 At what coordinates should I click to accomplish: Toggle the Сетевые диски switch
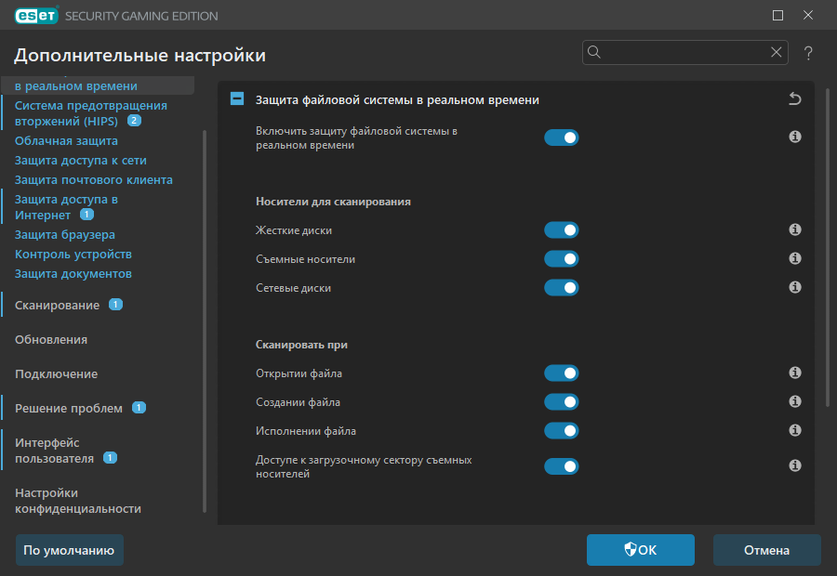coord(562,288)
